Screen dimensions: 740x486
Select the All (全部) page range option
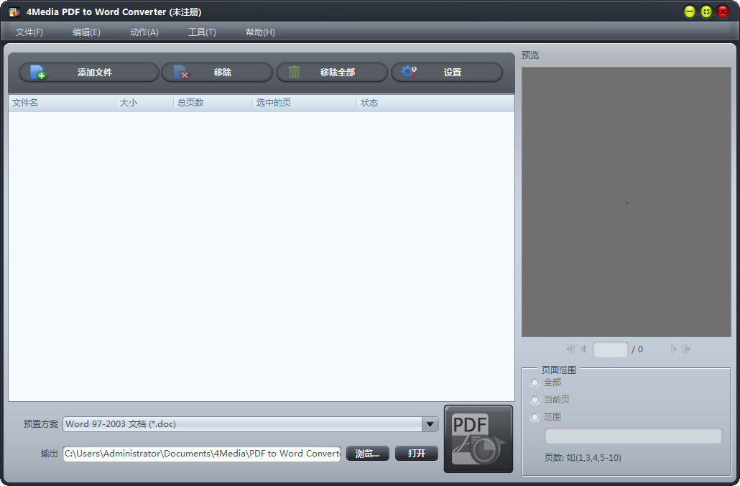535,382
